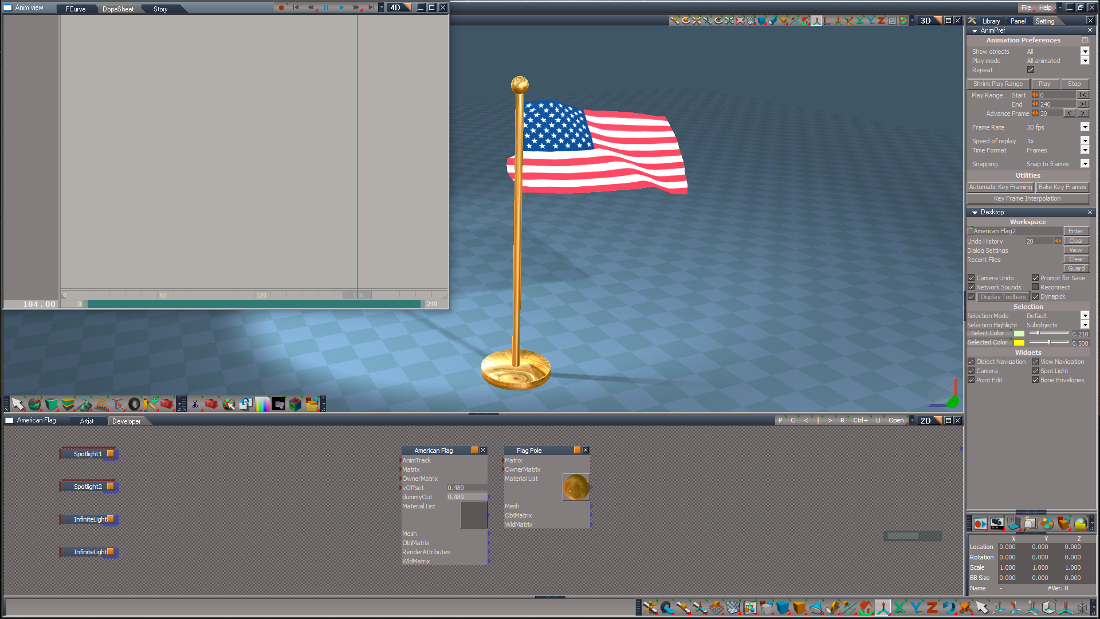Click the blue curved rotate arrow icon
This screenshot has height=619, width=1100.
(x=949, y=607)
